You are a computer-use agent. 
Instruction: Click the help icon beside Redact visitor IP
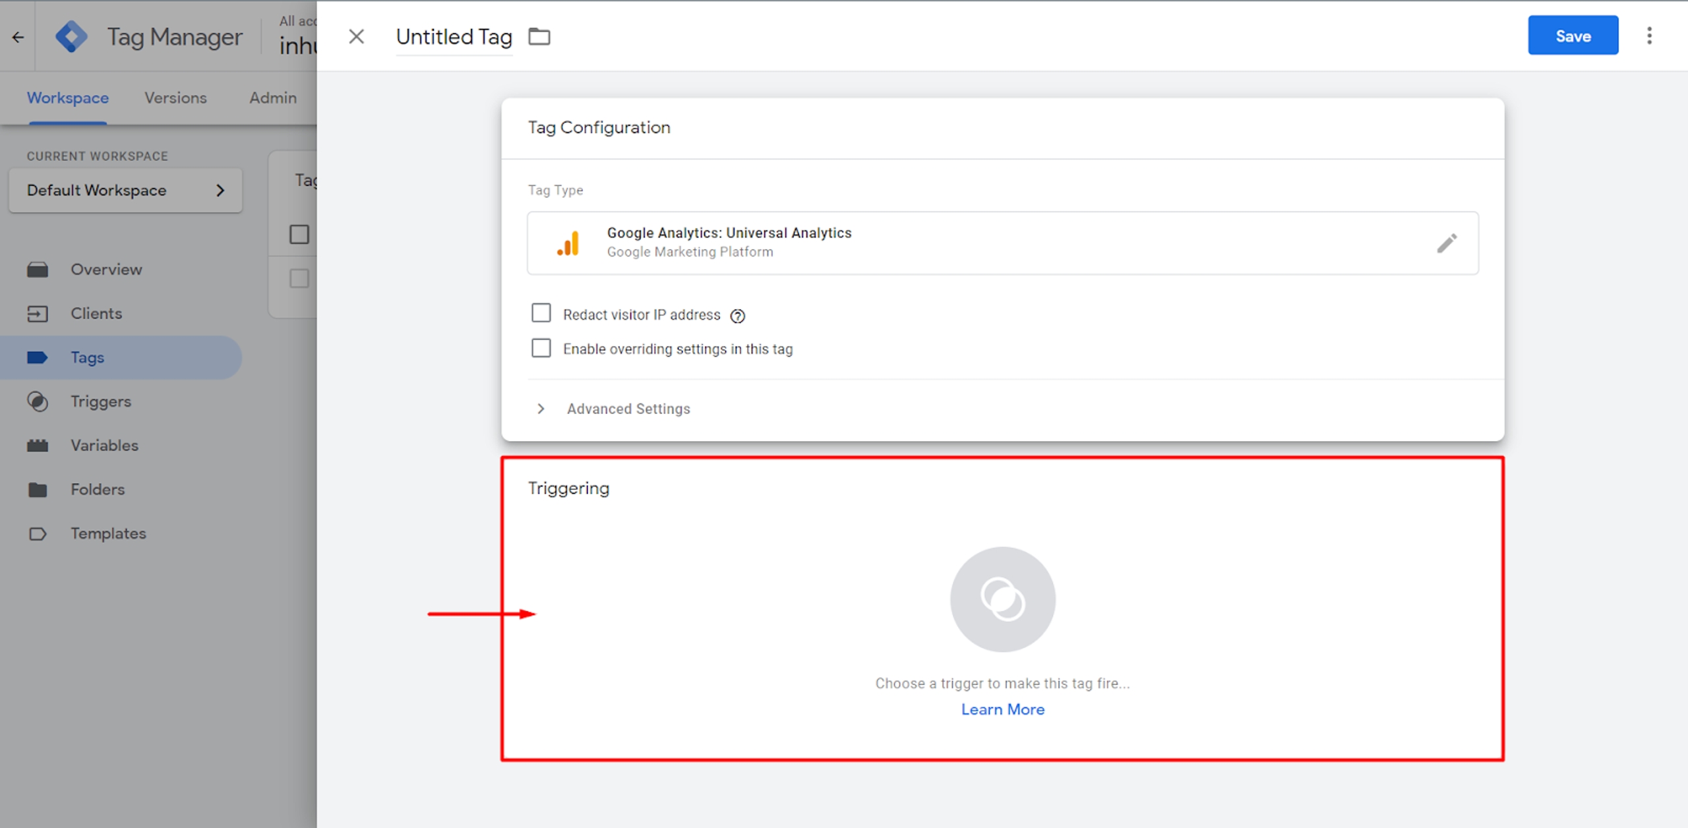click(x=737, y=316)
